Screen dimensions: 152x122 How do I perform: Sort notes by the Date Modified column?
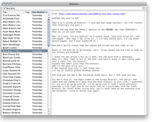pos(39,12)
